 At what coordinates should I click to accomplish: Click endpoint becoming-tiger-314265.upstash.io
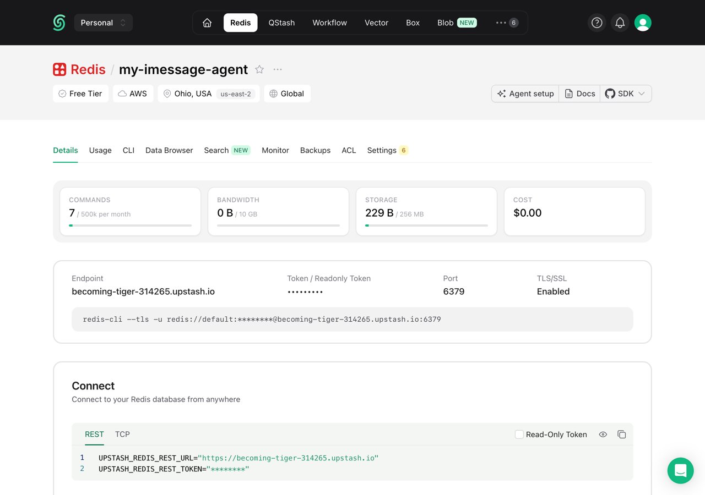(x=143, y=291)
